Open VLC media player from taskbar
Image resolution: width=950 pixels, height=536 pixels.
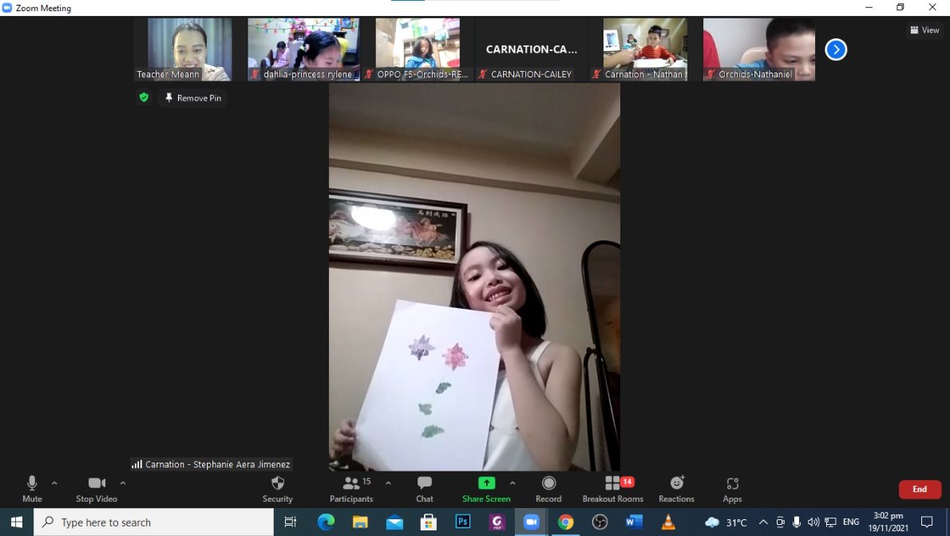coord(668,522)
